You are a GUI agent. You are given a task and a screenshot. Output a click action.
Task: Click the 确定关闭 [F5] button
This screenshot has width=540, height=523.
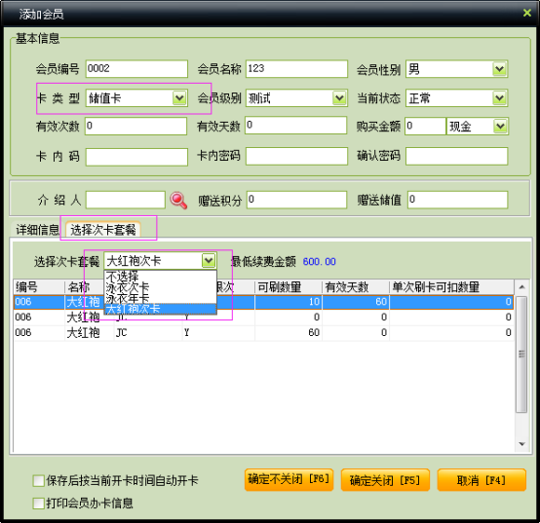coord(385,479)
